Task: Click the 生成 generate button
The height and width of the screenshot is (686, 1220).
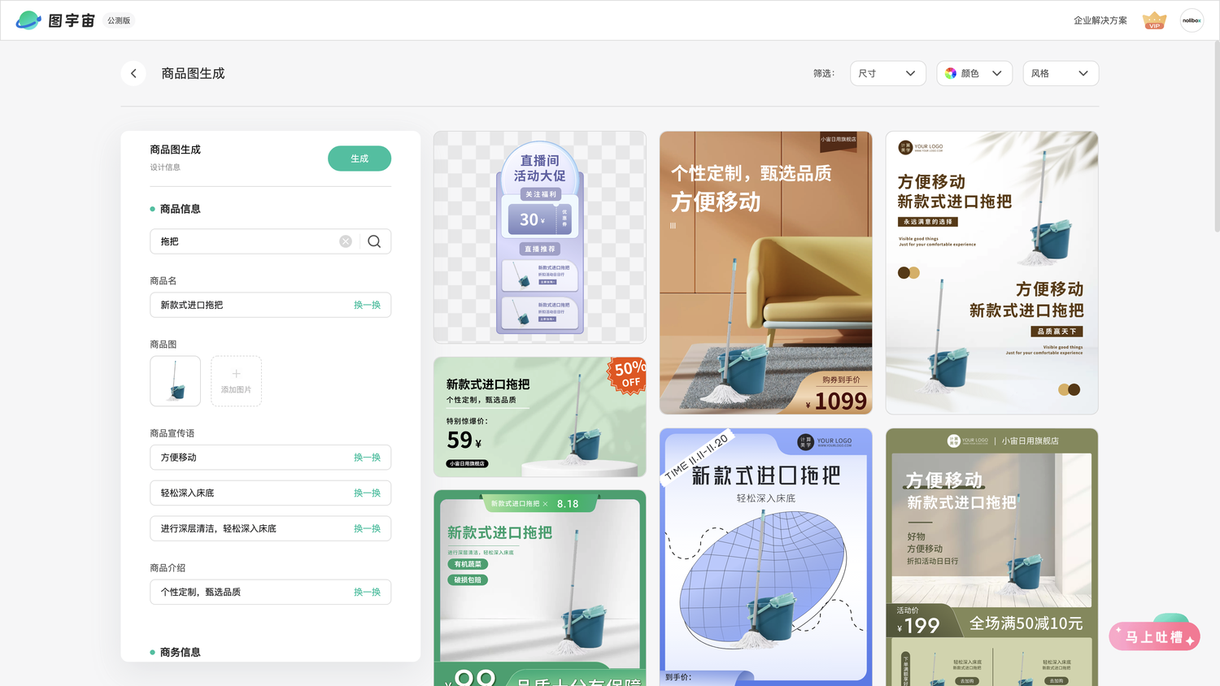Action: (x=359, y=158)
